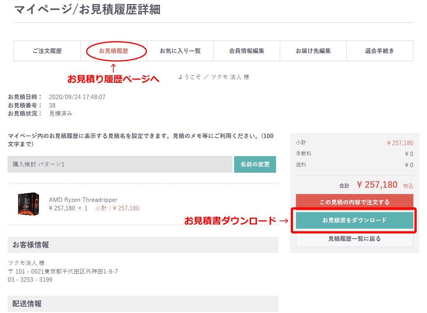Click the AMD Ryzen Threadripper product thumbnail
The height and width of the screenshot is (313, 427).
point(28,203)
